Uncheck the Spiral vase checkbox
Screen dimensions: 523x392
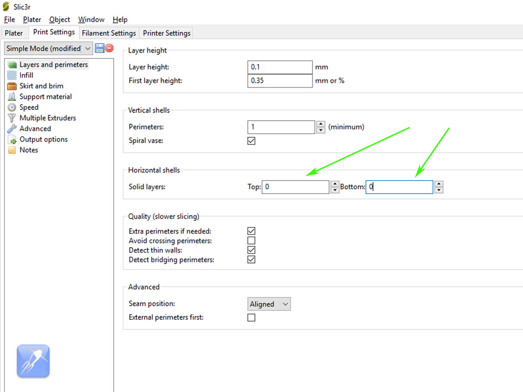pos(251,141)
